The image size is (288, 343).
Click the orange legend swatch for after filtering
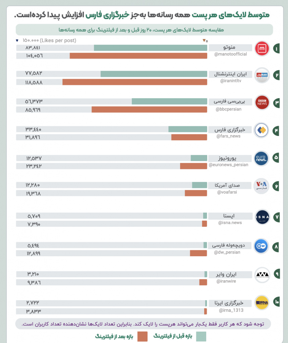pos(142,336)
